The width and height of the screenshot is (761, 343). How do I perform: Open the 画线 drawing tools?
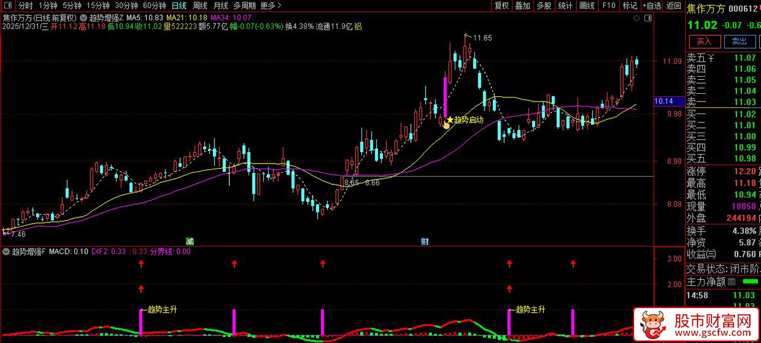coord(587,6)
